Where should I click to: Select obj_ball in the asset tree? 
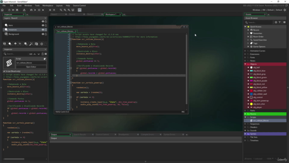pyautogui.click(x=256, y=67)
